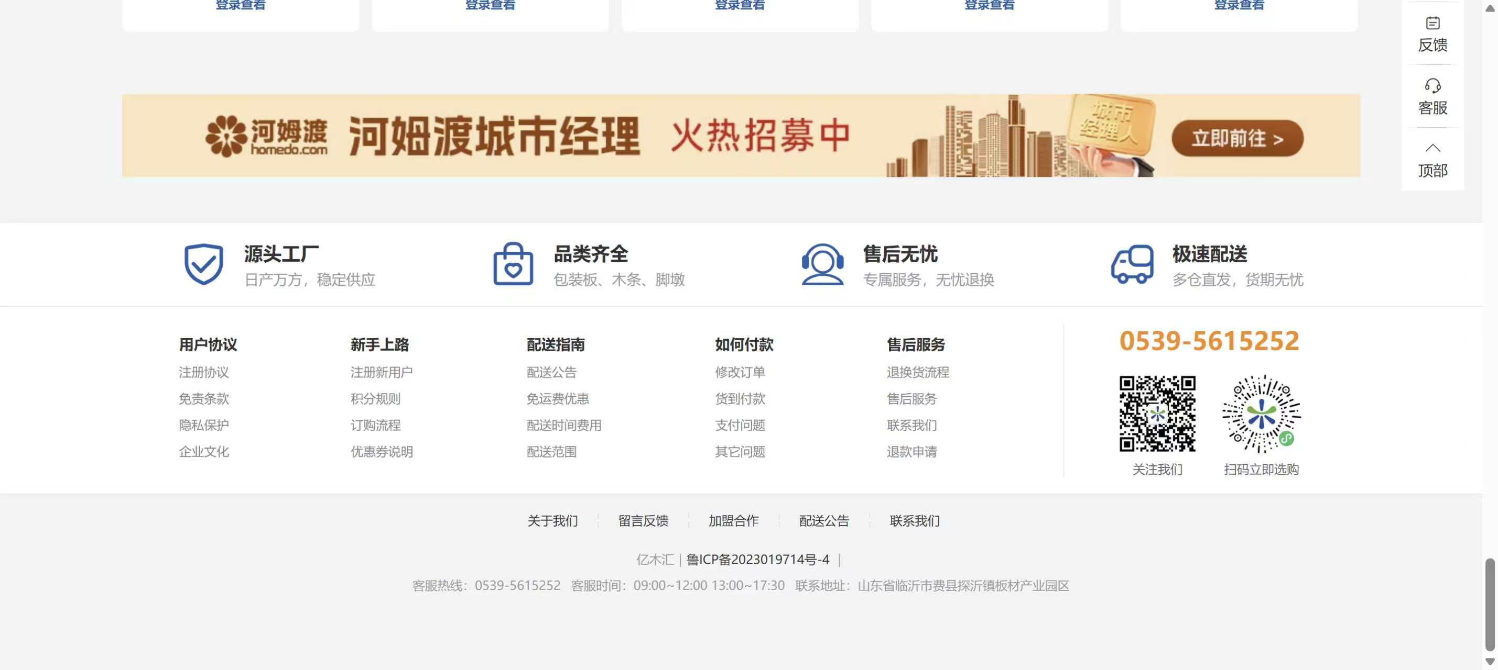Click the orange phone number 0539-5615252

click(x=1209, y=341)
